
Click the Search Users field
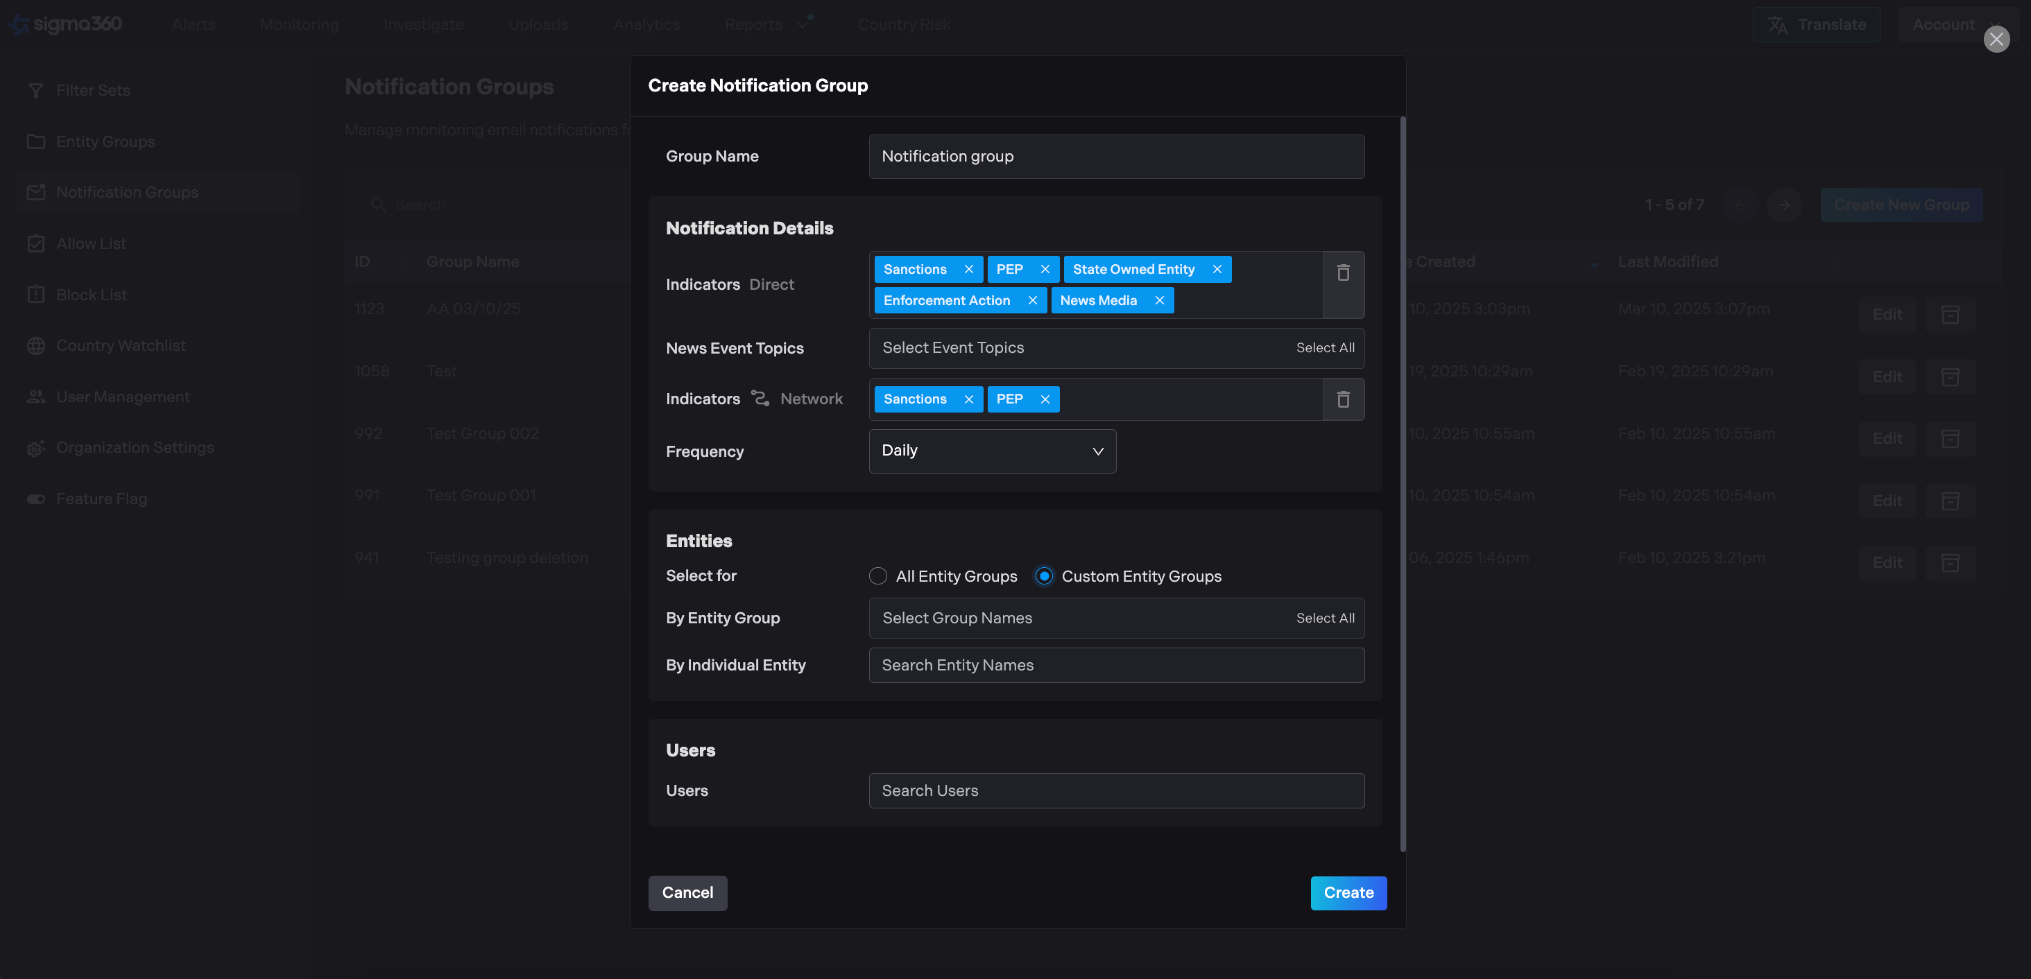[x=1115, y=790]
